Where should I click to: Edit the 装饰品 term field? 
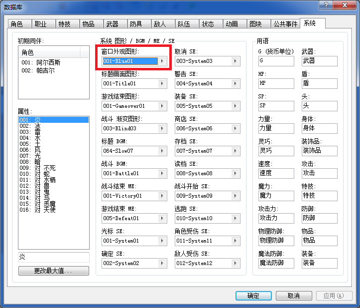click(x=320, y=151)
